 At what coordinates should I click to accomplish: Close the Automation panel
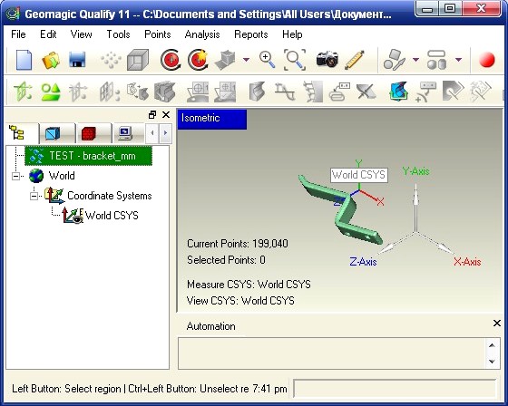click(x=497, y=323)
